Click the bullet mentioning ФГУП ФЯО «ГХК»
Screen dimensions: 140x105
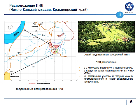pos(108,72)
